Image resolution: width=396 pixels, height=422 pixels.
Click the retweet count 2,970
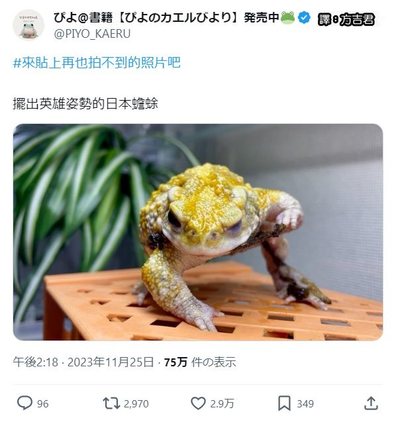tap(136, 403)
